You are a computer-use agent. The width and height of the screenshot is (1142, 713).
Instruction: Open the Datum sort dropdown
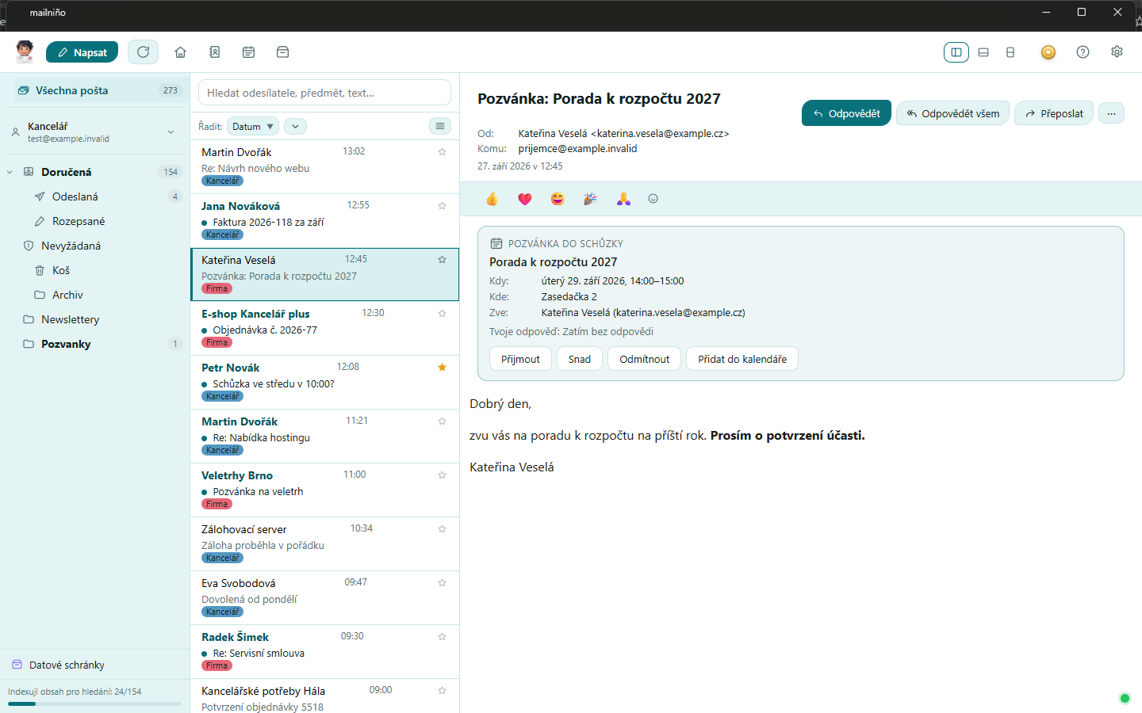[253, 126]
